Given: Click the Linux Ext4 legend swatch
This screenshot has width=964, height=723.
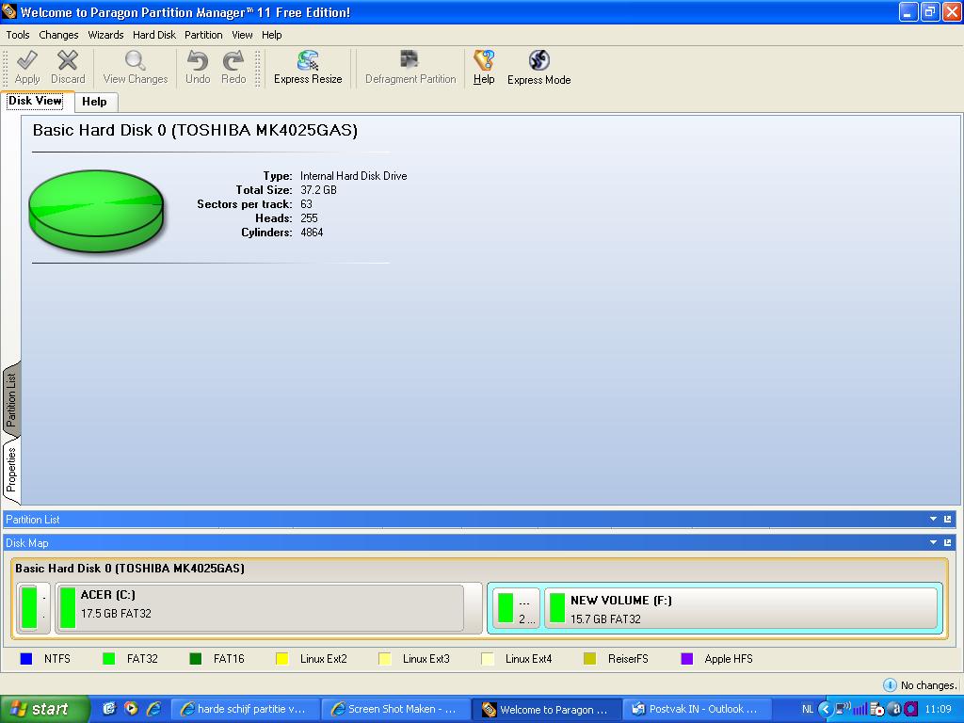Looking at the screenshot, I should click(488, 659).
